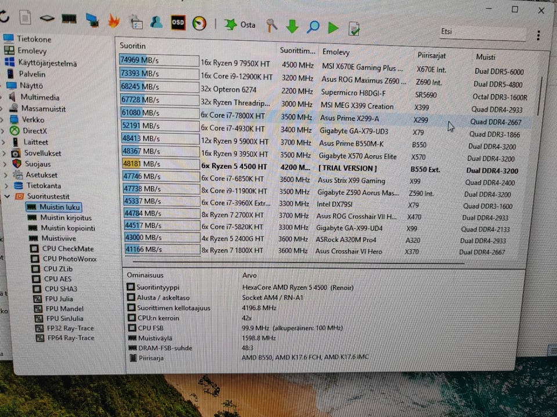
Task: Start benchmark with green play icon
Action: (x=333, y=28)
